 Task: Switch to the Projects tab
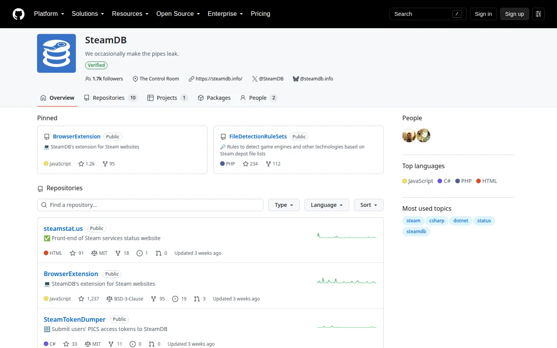[x=167, y=98]
